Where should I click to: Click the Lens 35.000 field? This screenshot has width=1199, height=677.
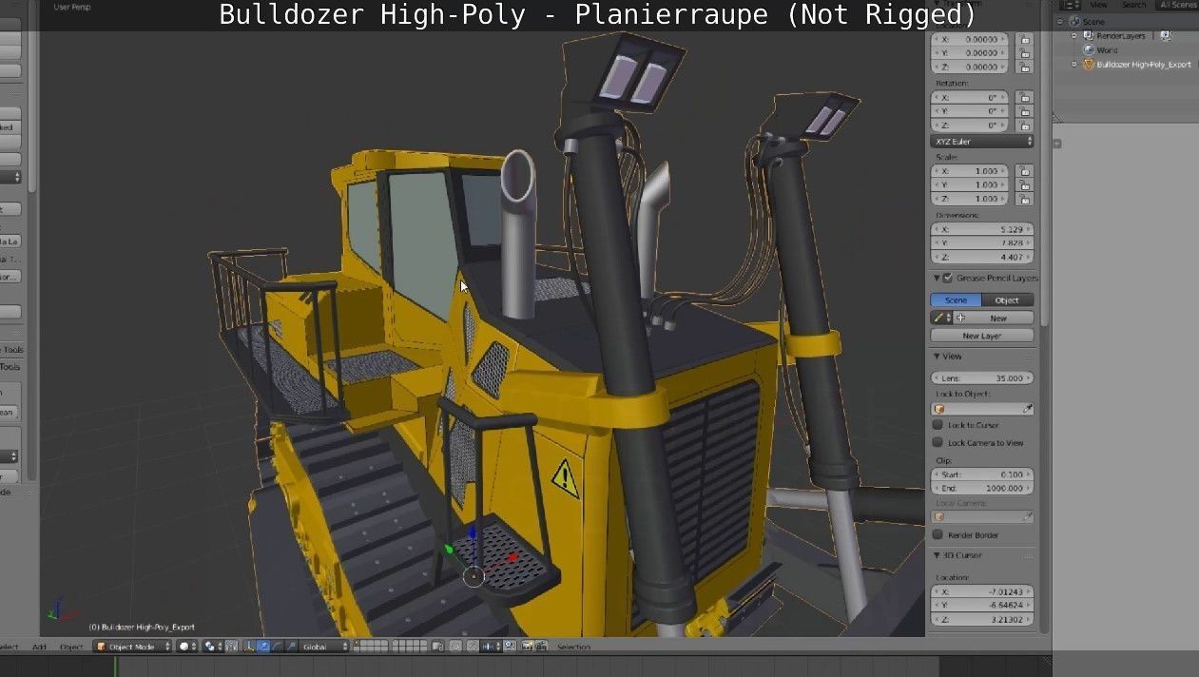pos(981,378)
